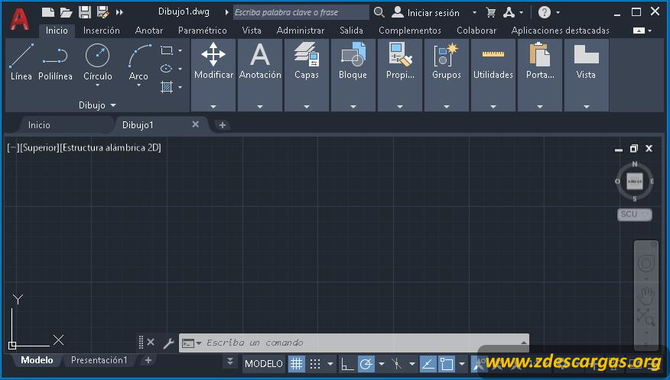
Task: Open the Anotación panel
Action: tap(260, 75)
